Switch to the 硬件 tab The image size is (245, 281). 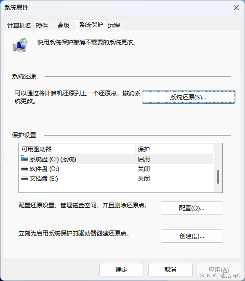(42, 25)
